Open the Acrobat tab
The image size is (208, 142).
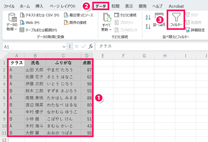pos(176,6)
